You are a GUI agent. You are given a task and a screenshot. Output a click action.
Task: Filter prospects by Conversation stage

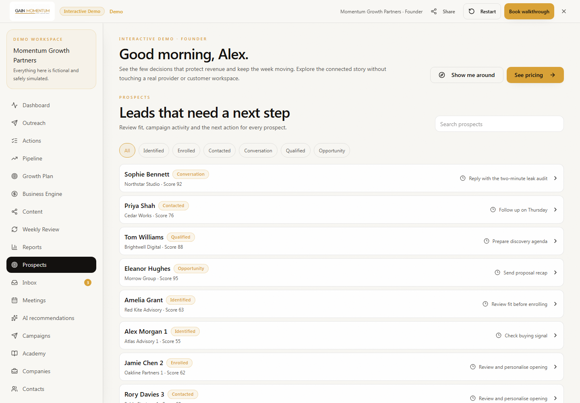pos(258,150)
